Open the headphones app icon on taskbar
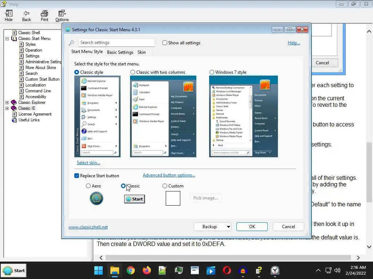This screenshot has height=279, width=373. tap(243, 270)
